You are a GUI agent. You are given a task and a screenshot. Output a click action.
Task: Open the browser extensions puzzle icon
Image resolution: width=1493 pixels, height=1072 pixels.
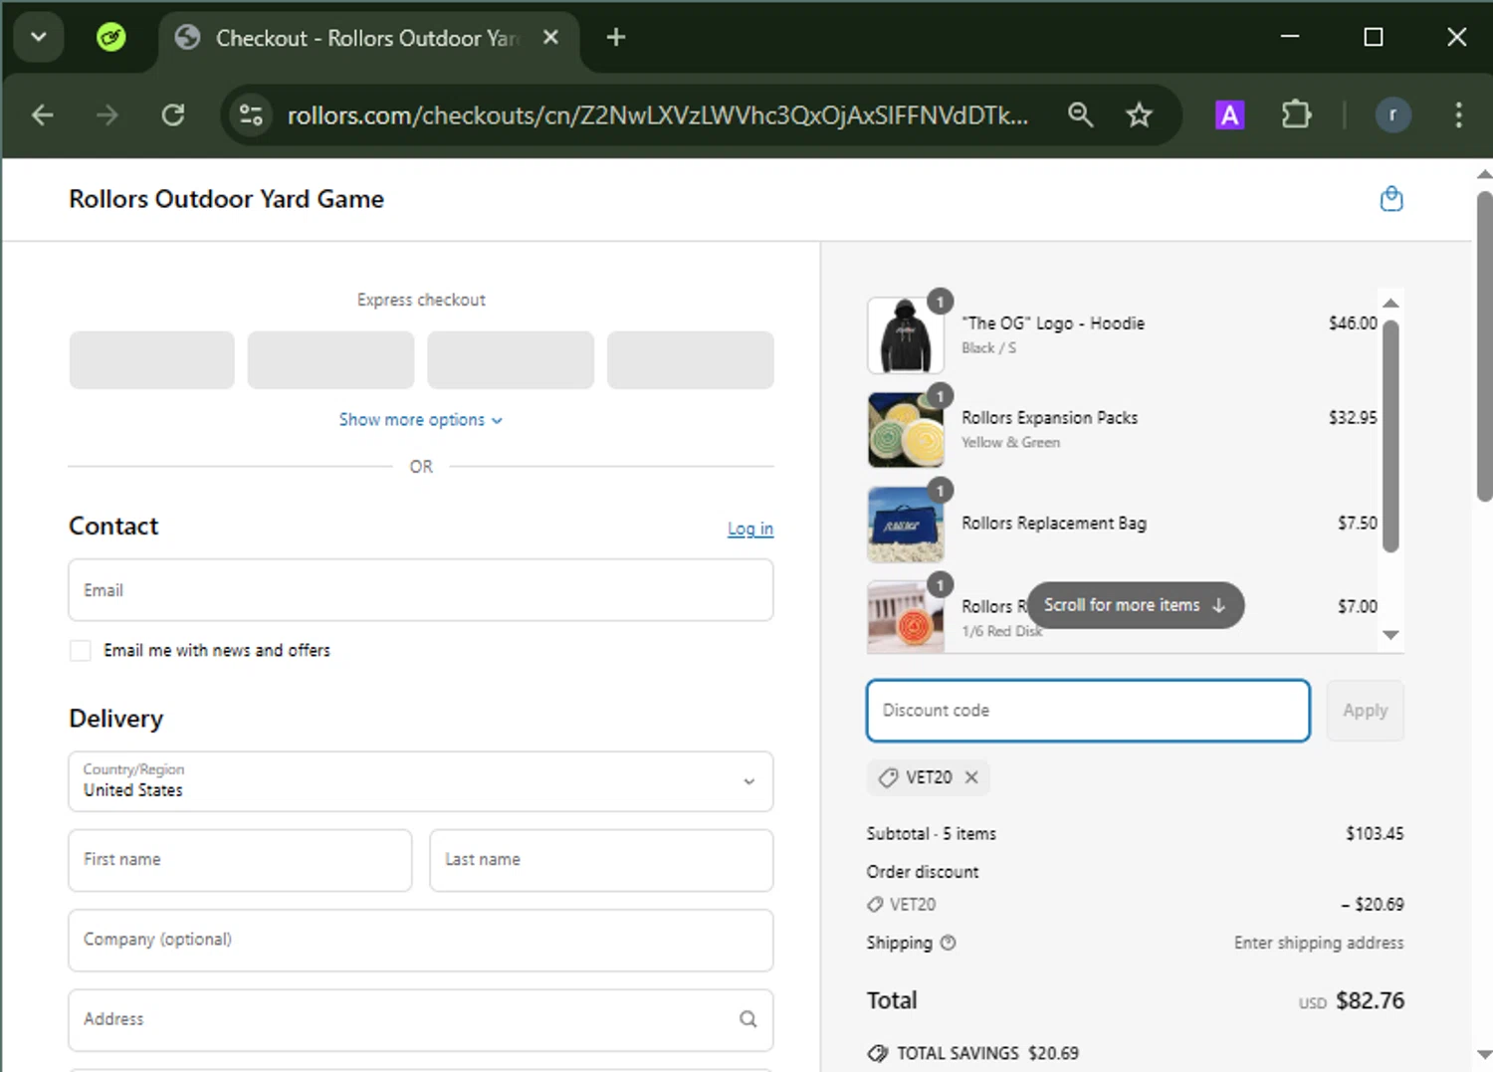[1296, 115]
